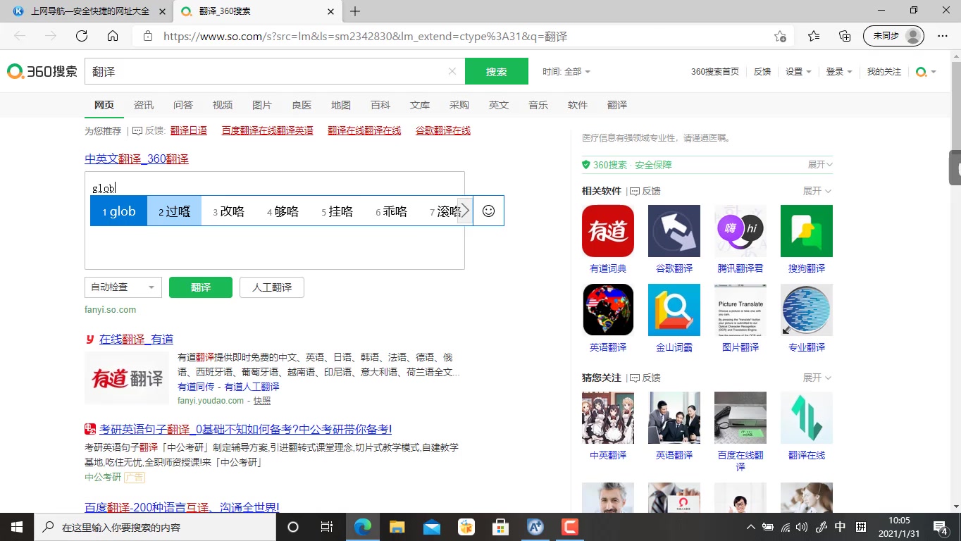Open the favorites list icon
Screen dimensions: 961x541
pos(814,36)
